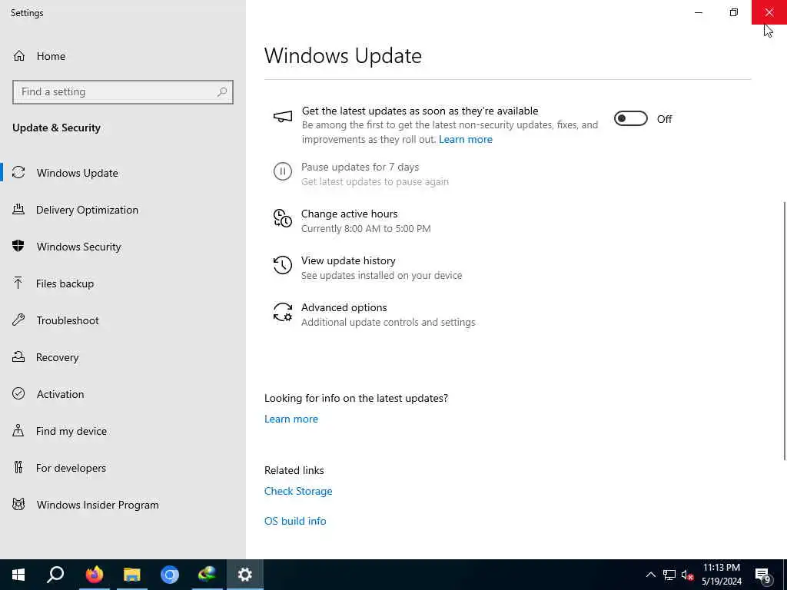The width and height of the screenshot is (787, 590).
Task: Click the Windows Update sync arrows icon
Action: [18, 173]
